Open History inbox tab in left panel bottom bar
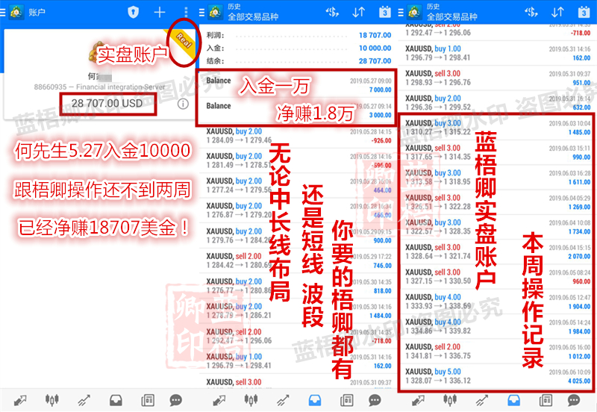597x412 pixels. 116,401
